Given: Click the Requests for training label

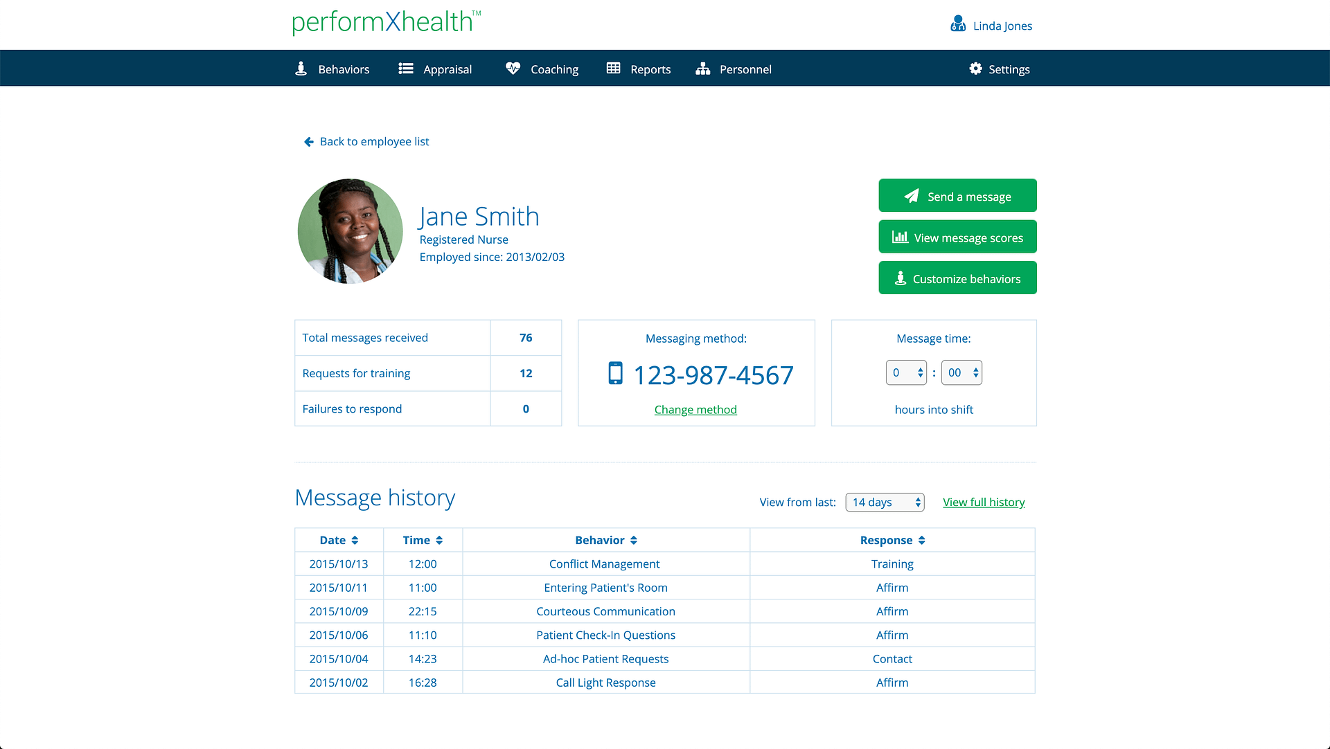Looking at the screenshot, I should (x=356, y=374).
